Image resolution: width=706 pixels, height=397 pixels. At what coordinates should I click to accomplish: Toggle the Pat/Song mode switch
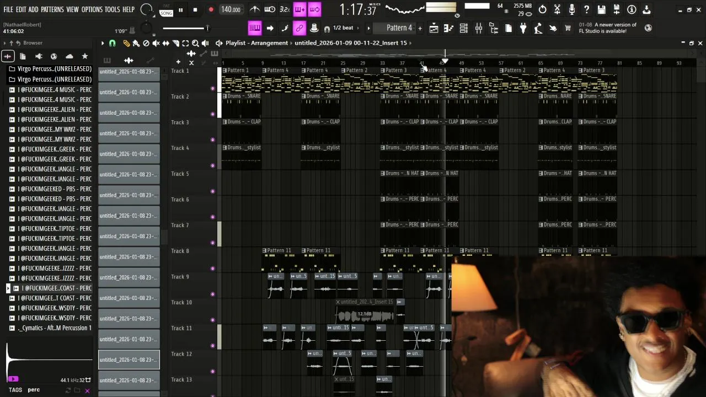(166, 10)
